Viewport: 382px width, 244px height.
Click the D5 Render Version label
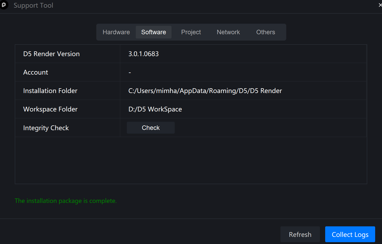pos(51,54)
